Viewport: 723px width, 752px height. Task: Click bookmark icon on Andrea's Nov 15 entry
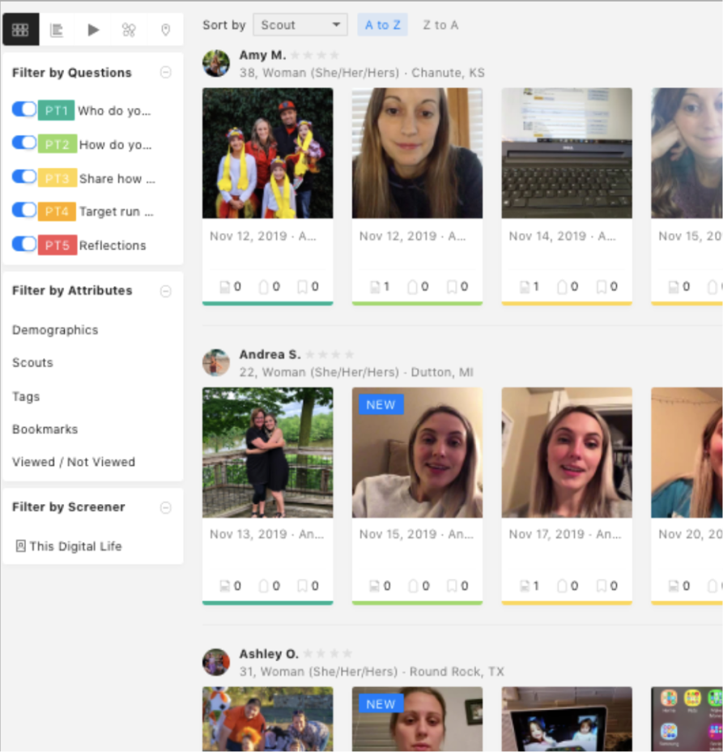[452, 586]
